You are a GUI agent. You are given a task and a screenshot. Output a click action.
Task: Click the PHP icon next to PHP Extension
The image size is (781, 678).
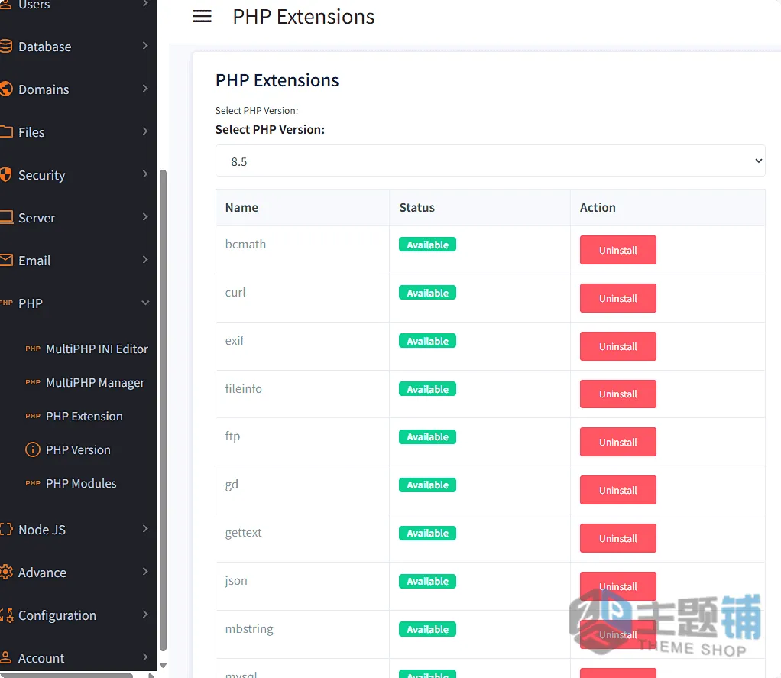[x=33, y=416]
